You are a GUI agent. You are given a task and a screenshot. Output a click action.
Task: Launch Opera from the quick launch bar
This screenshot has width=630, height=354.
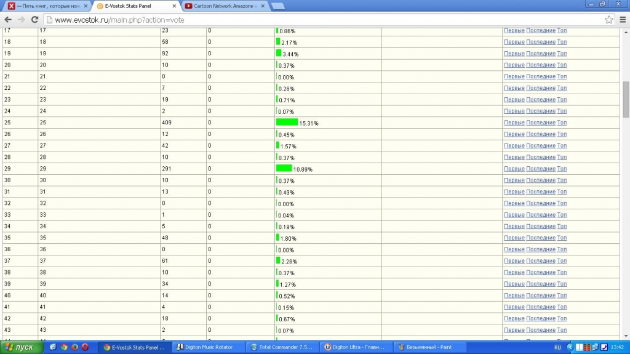pyautogui.click(x=85, y=347)
